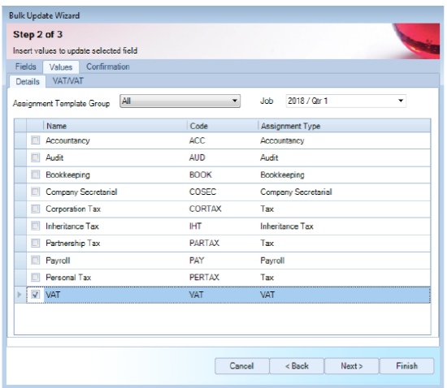Click the Bookkeeping name cell
Screen dimensions: 447x388
(x=115, y=175)
